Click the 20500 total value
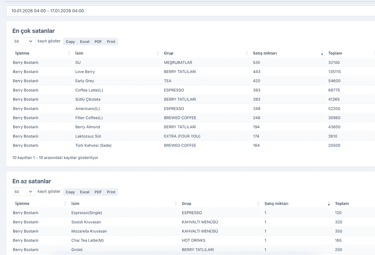The height and width of the screenshot is (255, 375). click(x=334, y=145)
